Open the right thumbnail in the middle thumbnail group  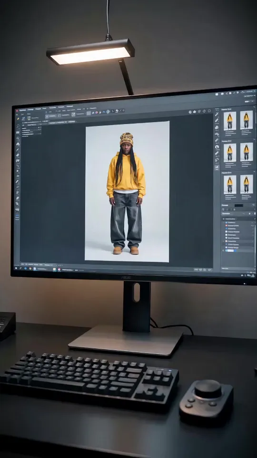click(247, 152)
